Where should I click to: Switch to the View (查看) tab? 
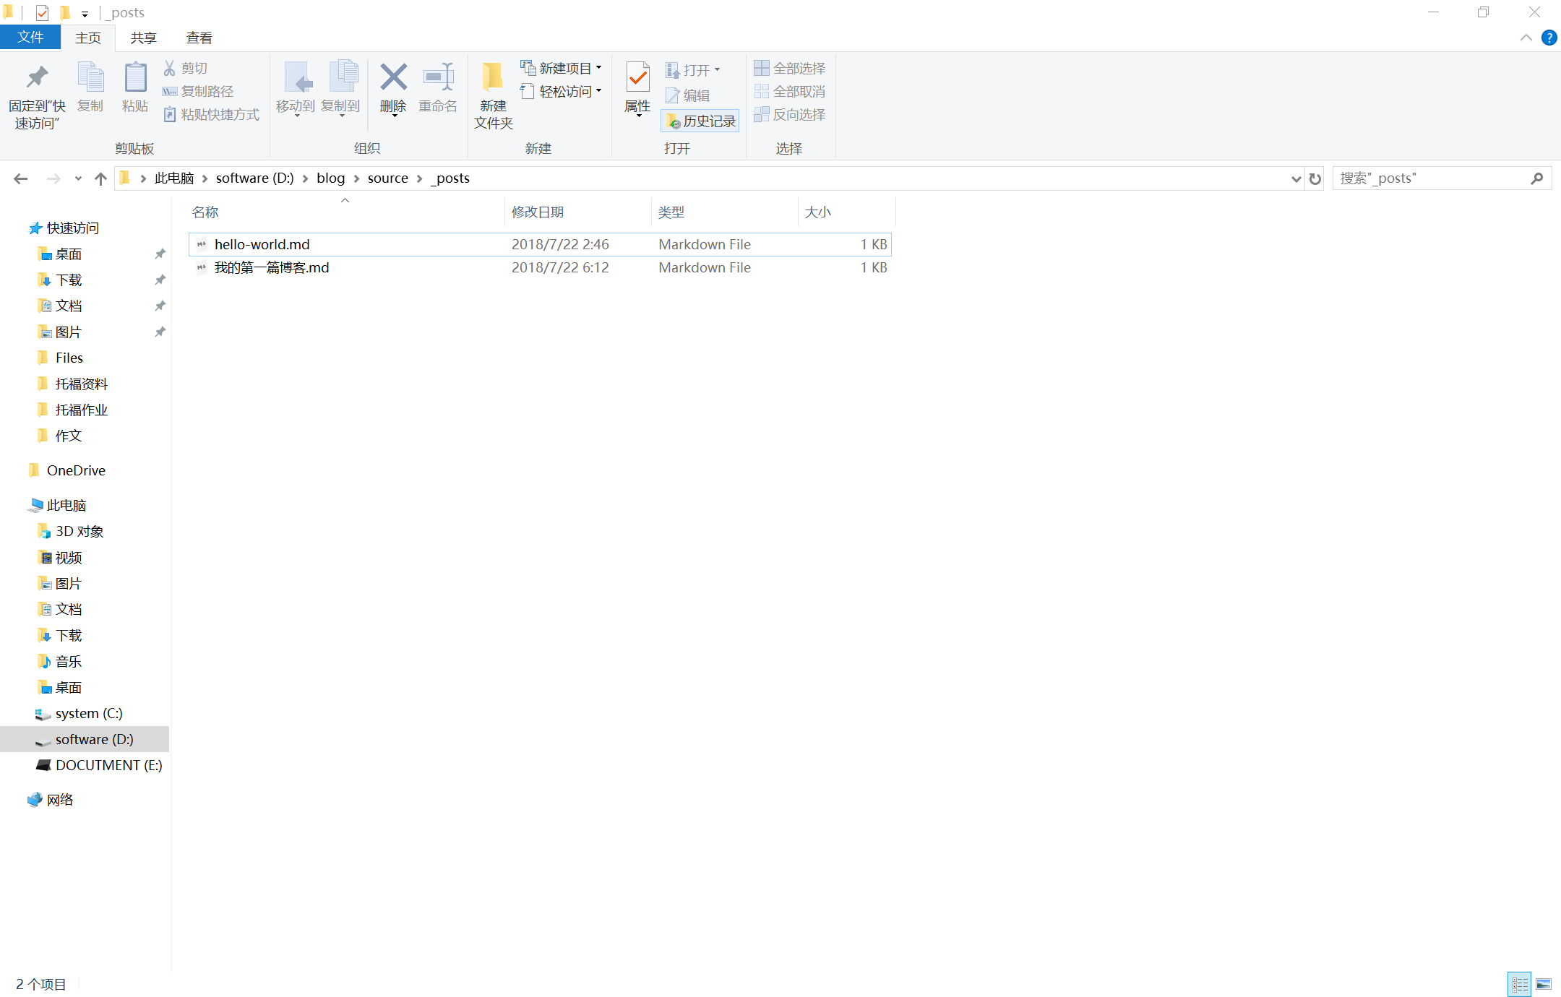[199, 38]
